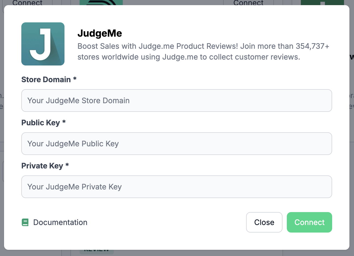Click the JudgeMe heading title

click(100, 33)
